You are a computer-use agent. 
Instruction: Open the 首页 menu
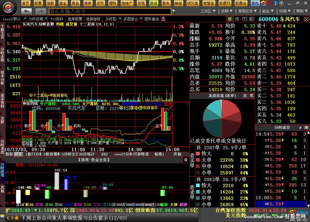coord(26,3)
